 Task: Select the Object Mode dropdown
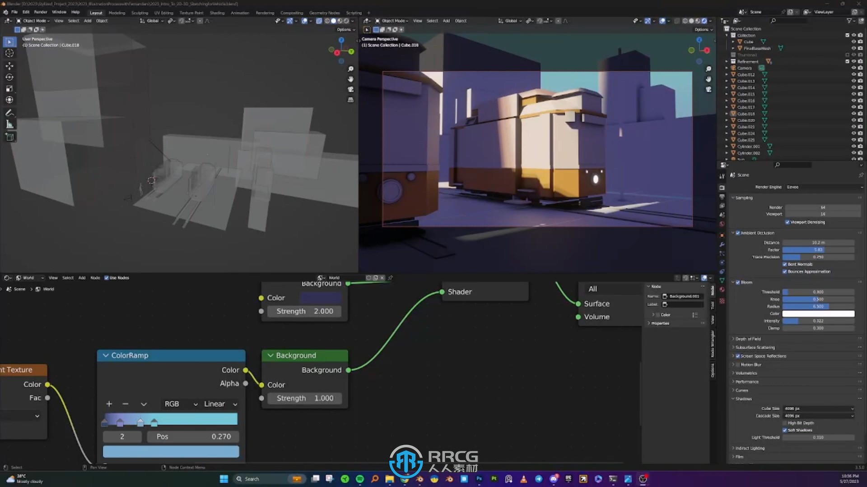click(33, 20)
